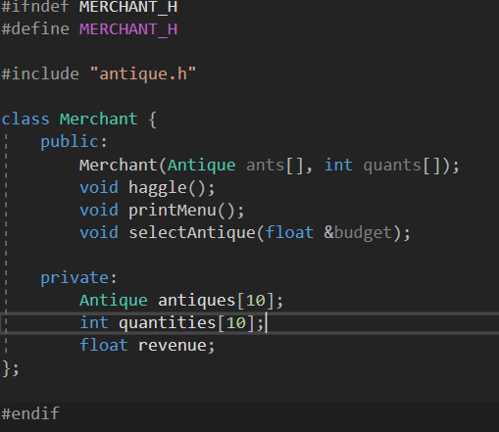Image resolution: width=499 pixels, height=432 pixels.
Task: Click the closing '};' of the class
Action: click(x=11, y=368)
